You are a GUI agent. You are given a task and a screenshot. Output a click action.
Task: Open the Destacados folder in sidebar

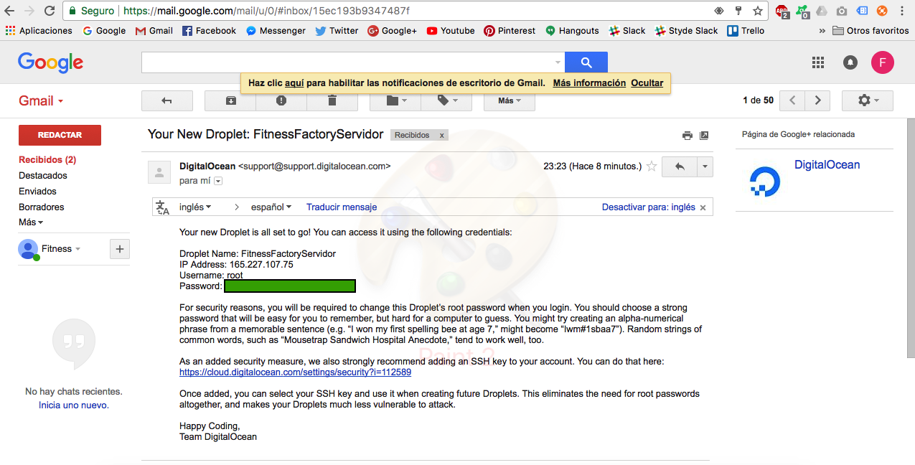pyautogui.click(x=43, y=175)
